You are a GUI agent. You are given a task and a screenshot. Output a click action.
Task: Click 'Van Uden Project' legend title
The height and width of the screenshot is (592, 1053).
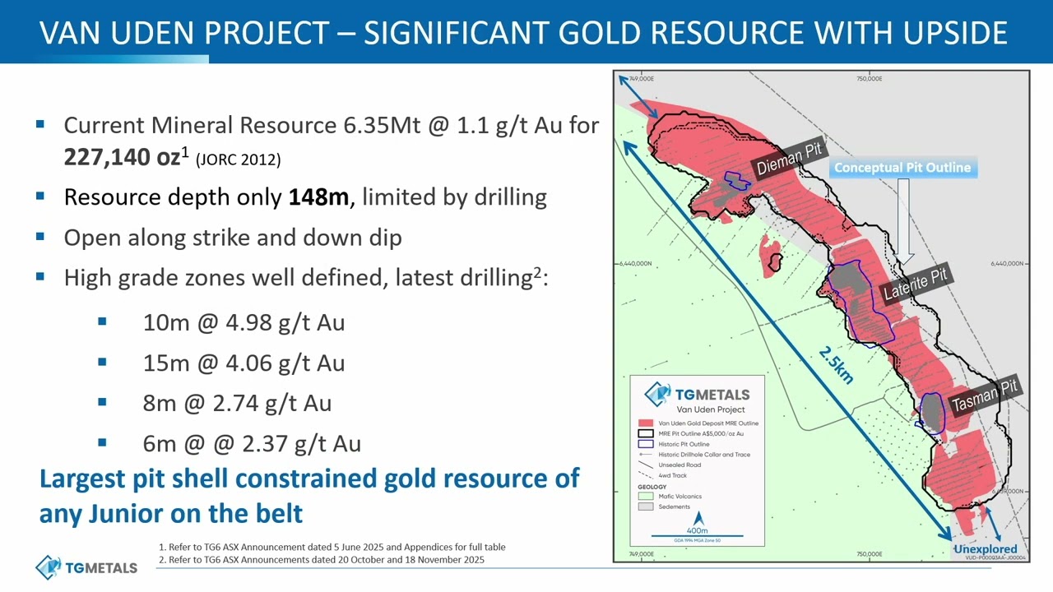tap(710, 409)
